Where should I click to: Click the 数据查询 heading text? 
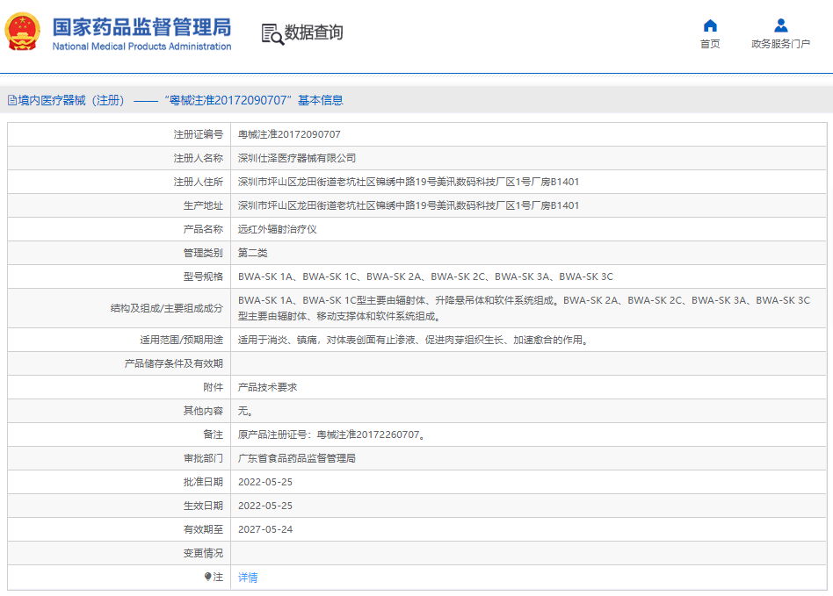pos(314,32)
